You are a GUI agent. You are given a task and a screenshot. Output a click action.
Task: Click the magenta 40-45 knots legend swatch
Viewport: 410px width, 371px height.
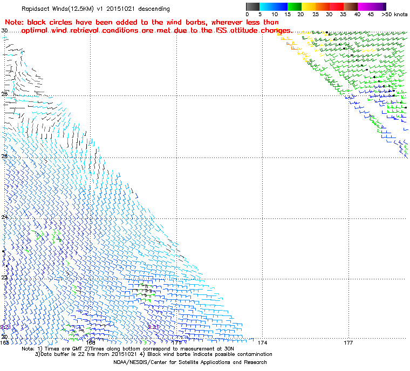pyautogui.click(x=365, y=6)
